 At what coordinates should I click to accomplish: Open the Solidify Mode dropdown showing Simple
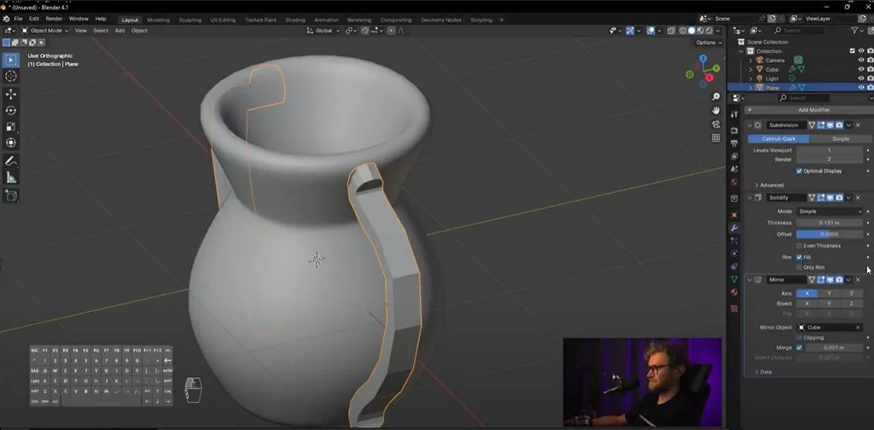coord(830,212)
